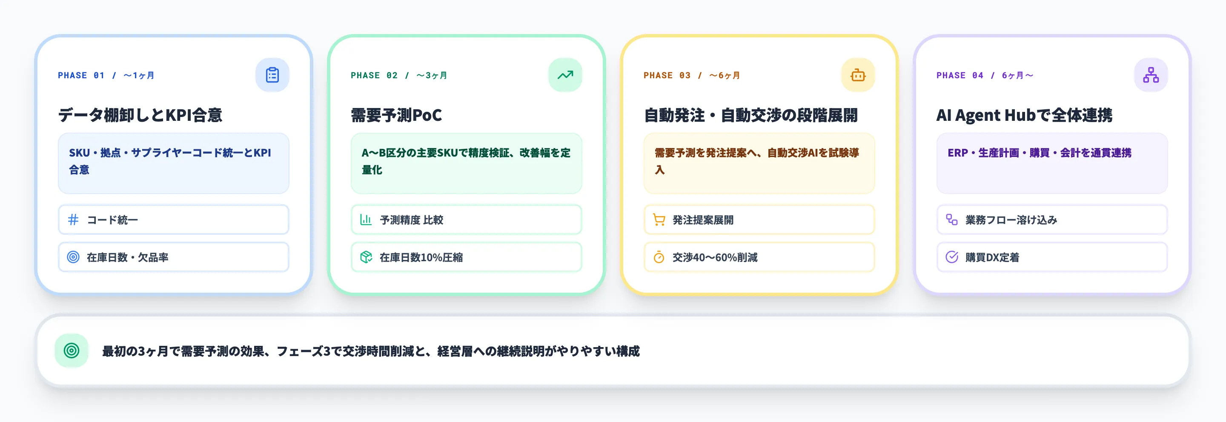The width and height of the screenshot is (1226, 422).
Task: Click the robot icon on Phase 03 card
Action: 858,75
